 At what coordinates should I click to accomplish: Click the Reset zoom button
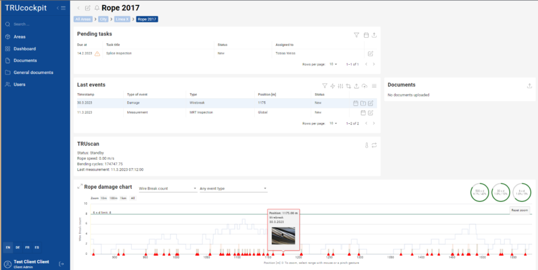coord(520,210)
